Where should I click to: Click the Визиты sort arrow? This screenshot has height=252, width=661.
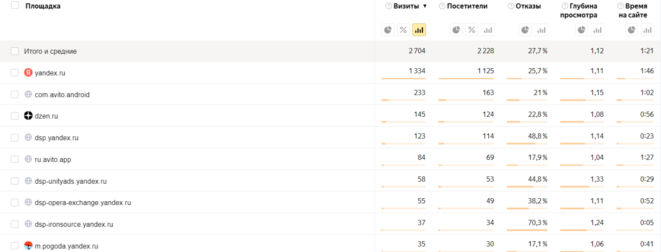pyautogui.click(x=425, y=6)
